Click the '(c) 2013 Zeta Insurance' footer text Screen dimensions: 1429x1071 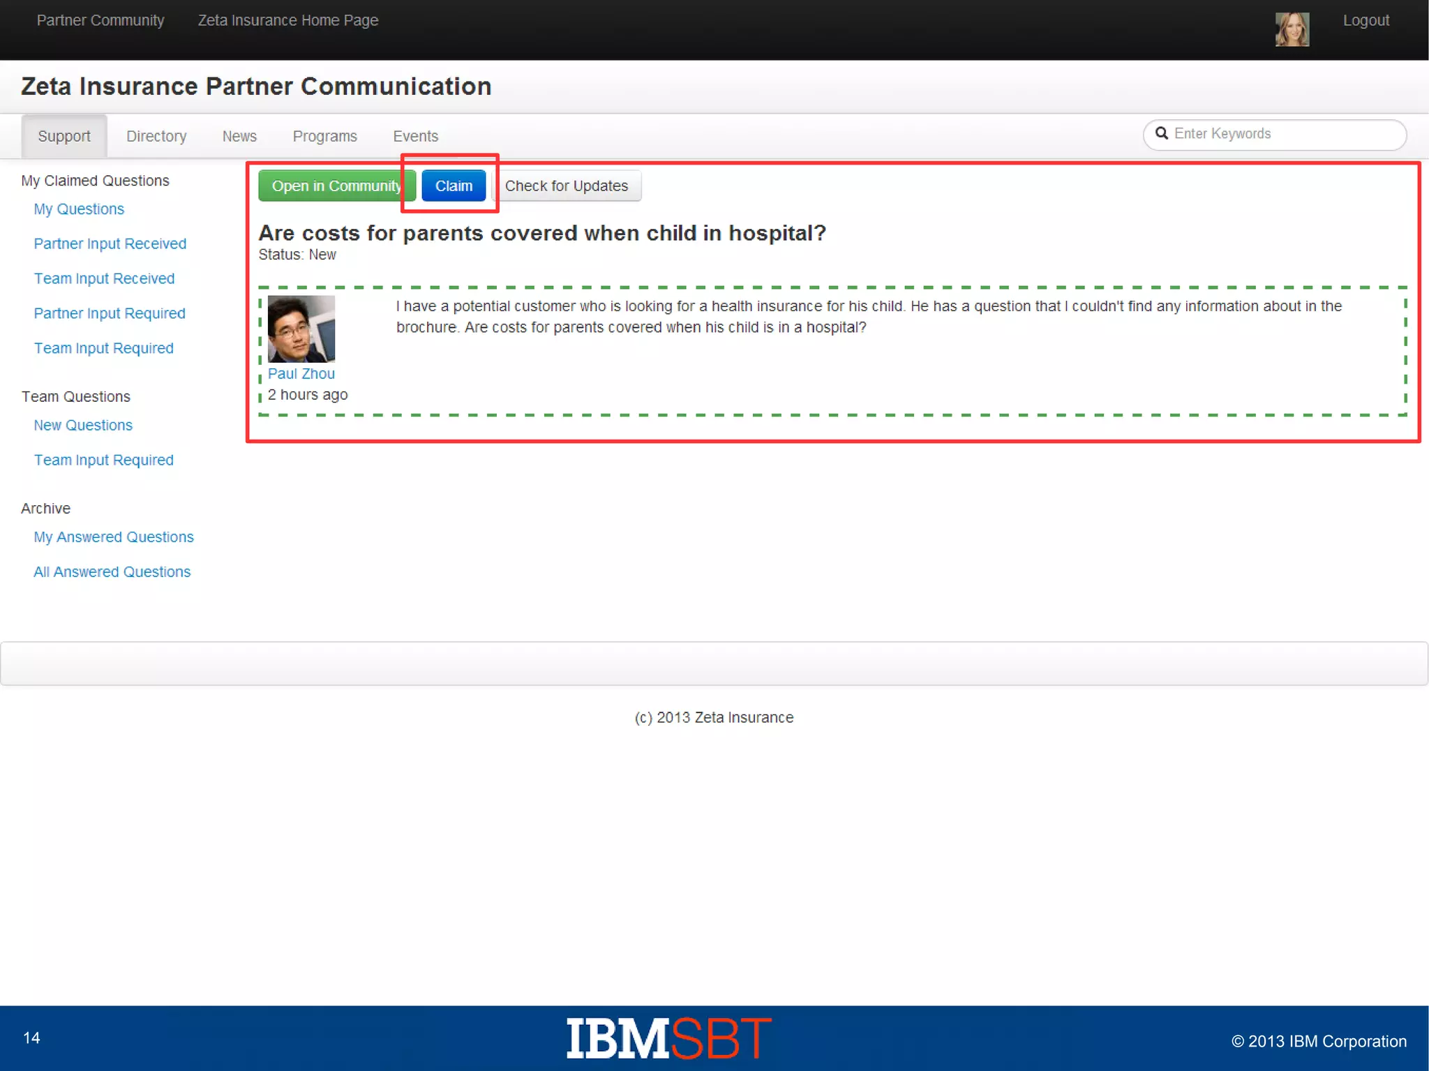(714, 717)
